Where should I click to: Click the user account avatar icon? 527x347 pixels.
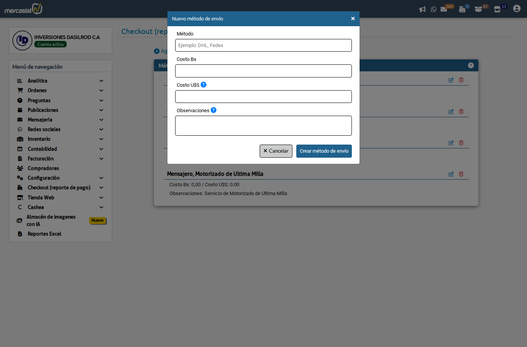coord(517,8)
